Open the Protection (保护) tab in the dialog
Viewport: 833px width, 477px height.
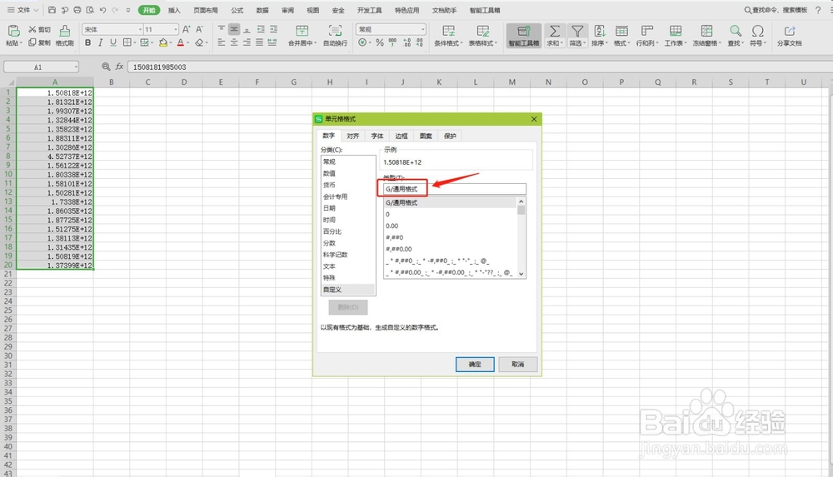click(450, 136)
